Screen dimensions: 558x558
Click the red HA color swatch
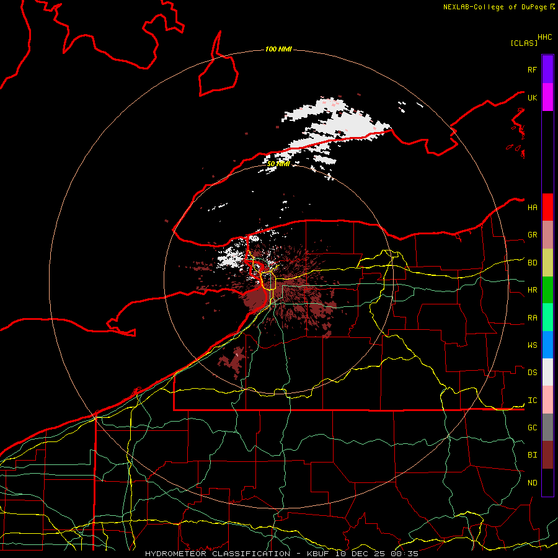coord(547,207)
